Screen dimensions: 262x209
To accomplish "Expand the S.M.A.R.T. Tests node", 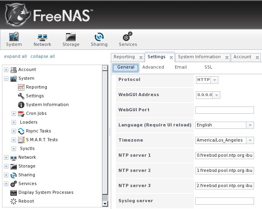I will [x=14, y=140].
